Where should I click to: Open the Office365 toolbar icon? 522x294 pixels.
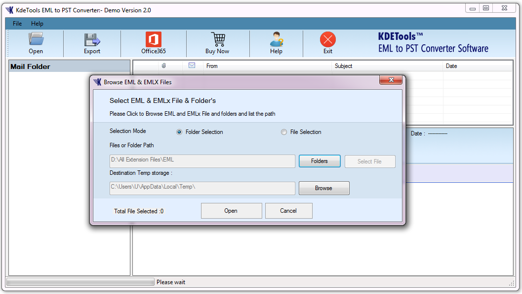154,39
